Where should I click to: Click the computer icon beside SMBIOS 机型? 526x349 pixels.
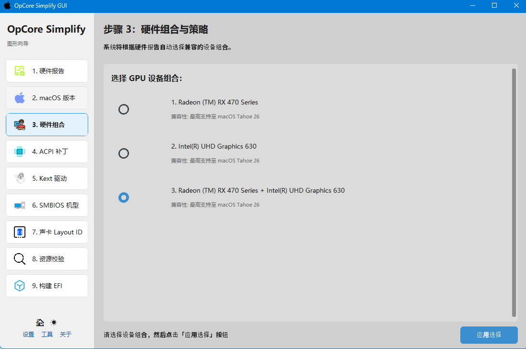tap(20, 205)
